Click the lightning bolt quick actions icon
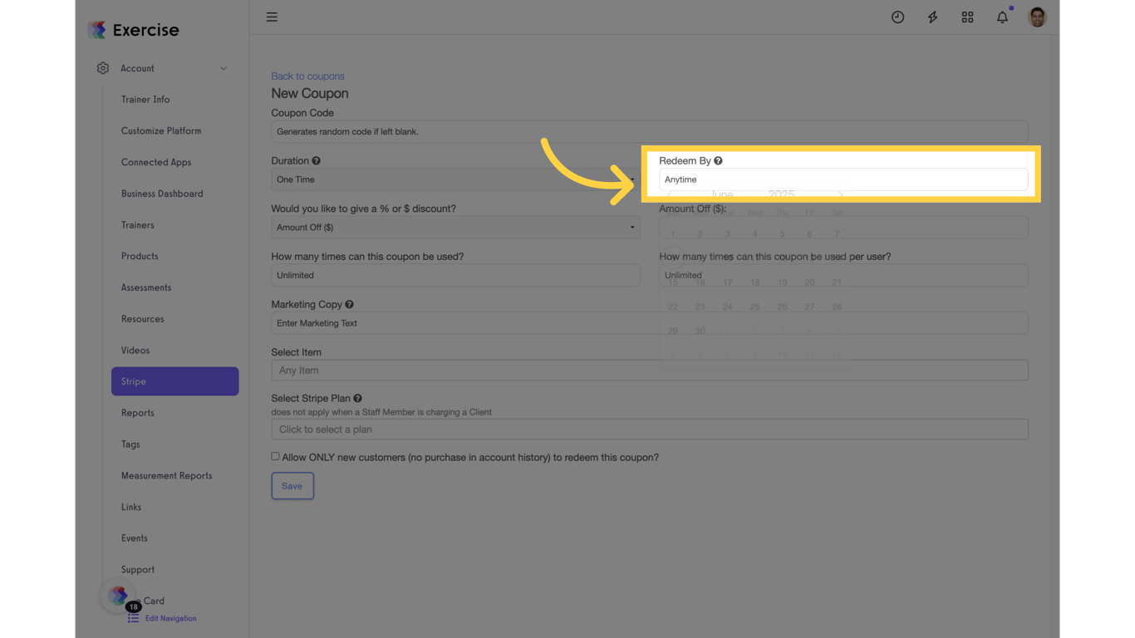The width and height of the screenshot is (1135, 638). point(932,17)
